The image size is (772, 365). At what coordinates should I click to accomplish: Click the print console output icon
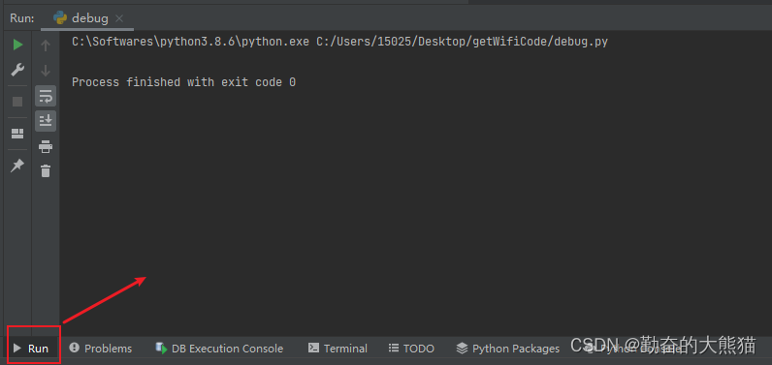pyautogui.click(x=46, y=146)
